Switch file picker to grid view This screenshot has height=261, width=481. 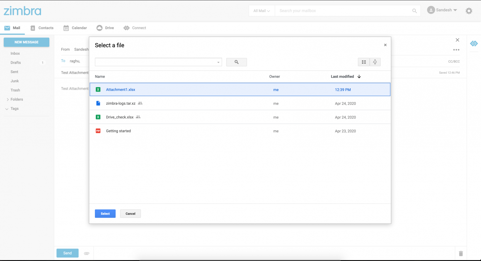click(x=364, y=62)
